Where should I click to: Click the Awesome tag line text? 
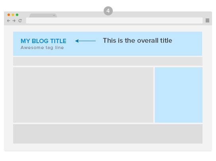click(42, 47)
